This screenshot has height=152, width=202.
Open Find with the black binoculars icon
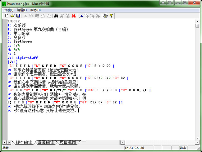point(56,16)
